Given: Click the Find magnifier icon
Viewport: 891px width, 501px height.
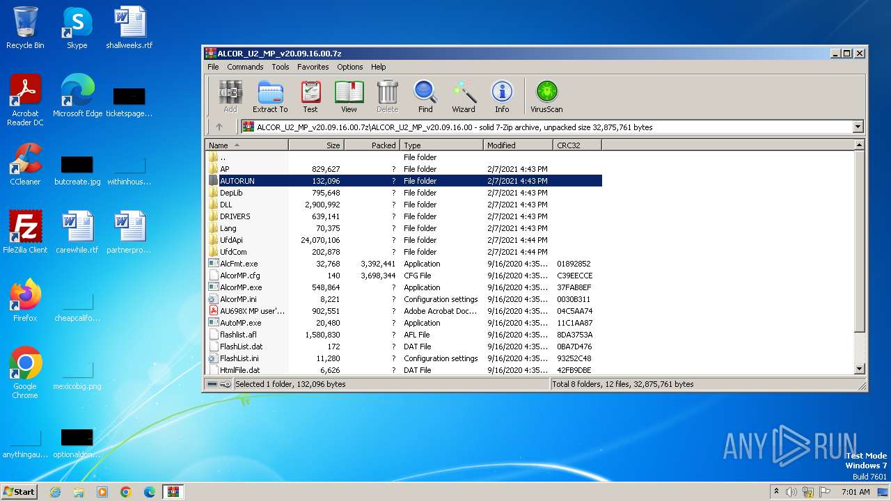Looking at the screenshot, I should click(425, 96).
